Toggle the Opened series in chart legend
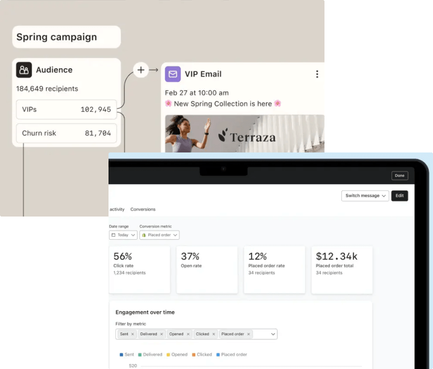This screenshot has width=433, height=369. click(176, 355)
